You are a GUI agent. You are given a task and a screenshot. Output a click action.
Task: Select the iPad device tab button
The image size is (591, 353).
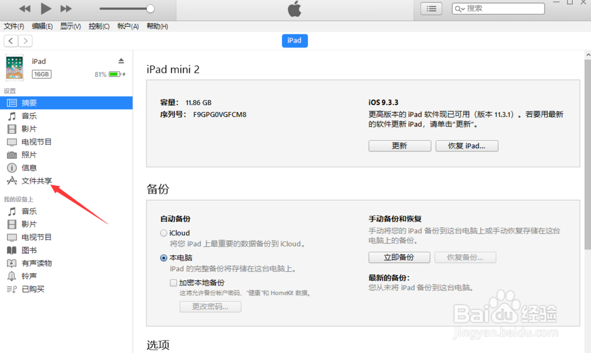[295, 41]
